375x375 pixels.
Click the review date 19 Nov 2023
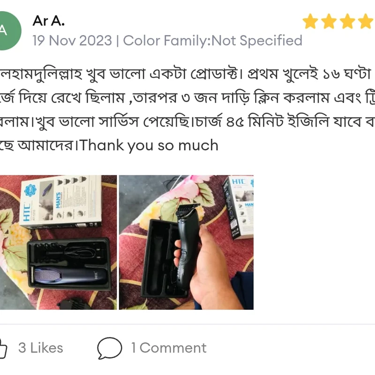[x=72, y=40]
